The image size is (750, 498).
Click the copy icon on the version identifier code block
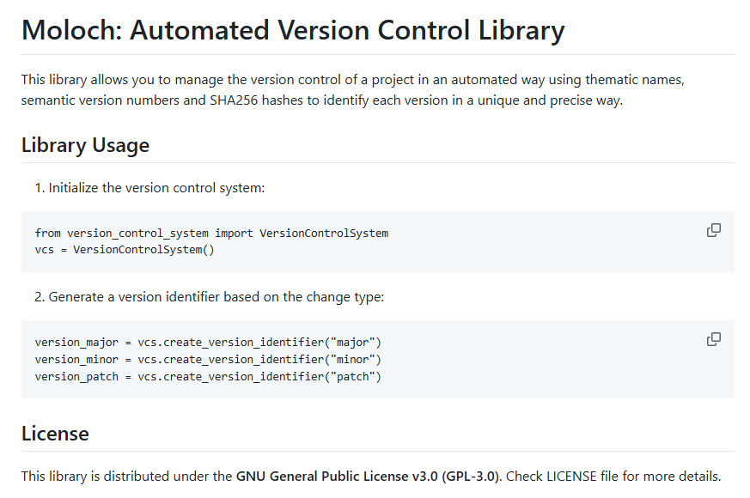714,339
